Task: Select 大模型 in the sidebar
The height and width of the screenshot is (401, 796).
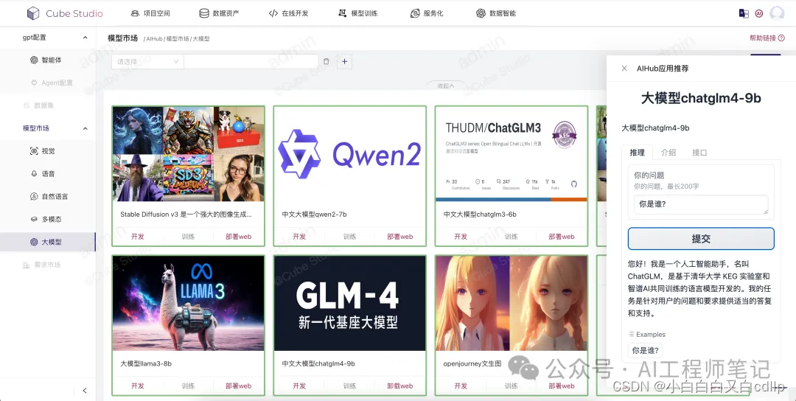Action: click(x=48, y=242)
